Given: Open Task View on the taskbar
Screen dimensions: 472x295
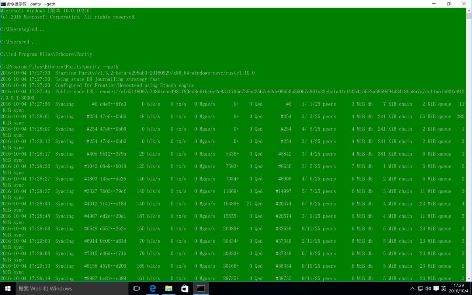Looking at the screenshot, I should pos(136,288).
